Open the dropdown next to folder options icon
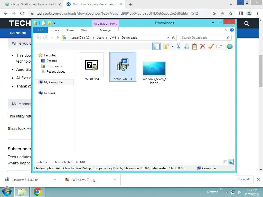 pyautogui.click(x=172, y=46)
